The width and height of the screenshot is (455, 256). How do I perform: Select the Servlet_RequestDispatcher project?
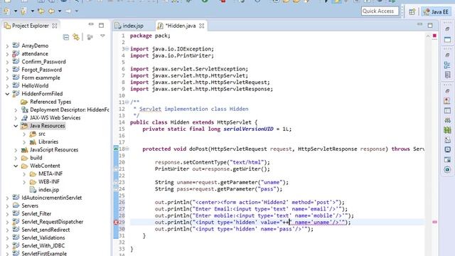click(52, 222)
